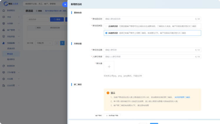Click the AI洞察 sidebar icon

[x=4, y=23]
